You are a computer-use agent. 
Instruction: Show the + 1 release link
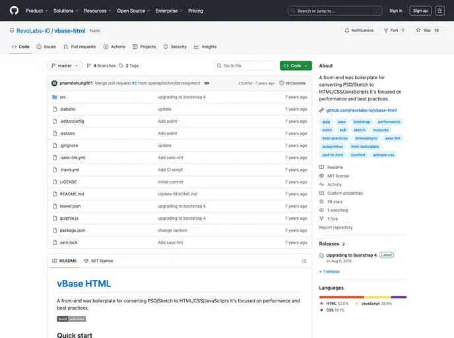click(x=329, y=271)
